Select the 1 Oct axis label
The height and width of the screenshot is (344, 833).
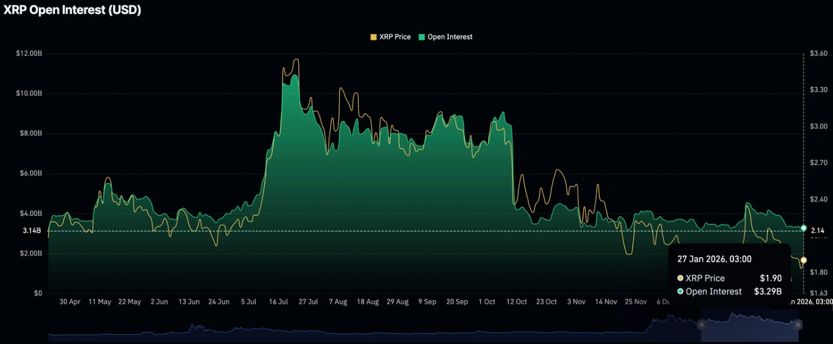(486, 301)
